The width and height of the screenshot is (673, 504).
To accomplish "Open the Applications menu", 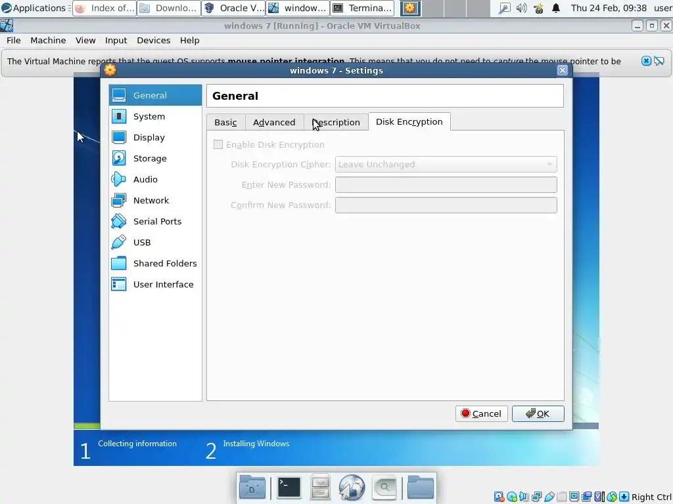I will click(x=34, y=8).
